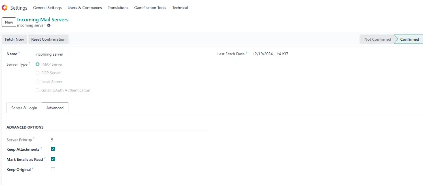The width and height of the screenshot is (423, 185).
Task: Toggle the Keep Attachments checkbox
Action: point(53,149)
